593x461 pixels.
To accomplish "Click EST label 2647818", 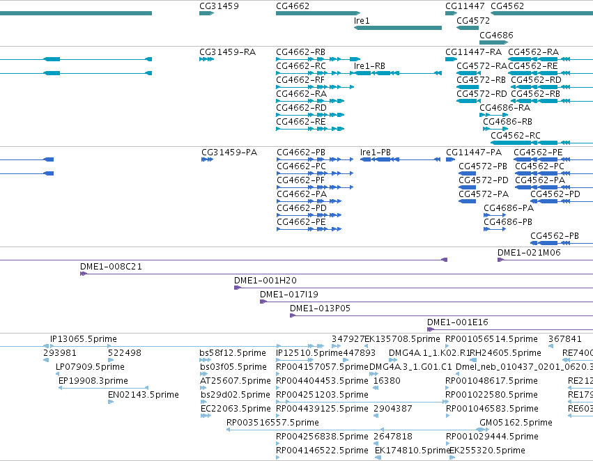I will click(393, 437).
